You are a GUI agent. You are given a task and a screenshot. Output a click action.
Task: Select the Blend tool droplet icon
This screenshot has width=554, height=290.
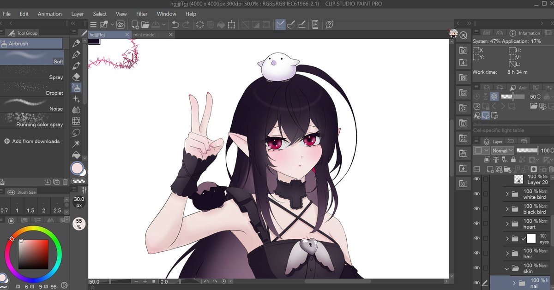pos(77,109)
